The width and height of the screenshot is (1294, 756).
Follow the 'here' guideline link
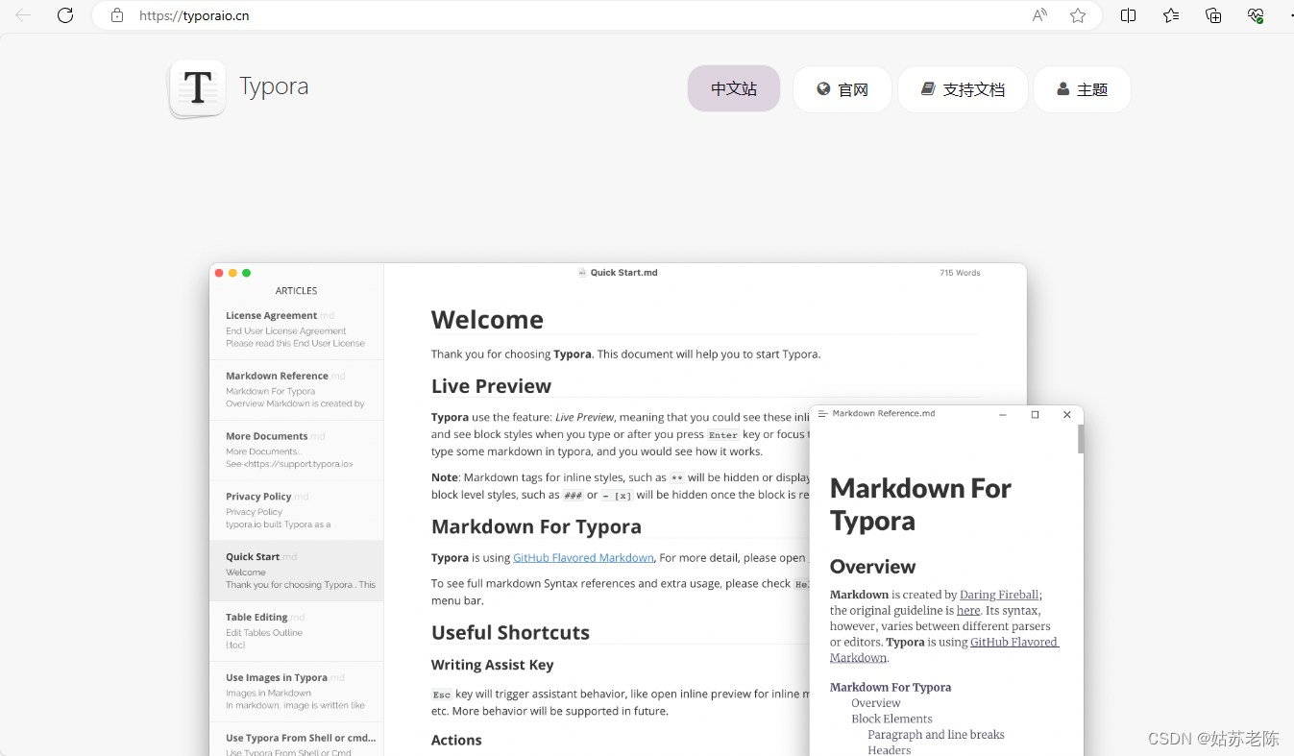tap(968, 610)
